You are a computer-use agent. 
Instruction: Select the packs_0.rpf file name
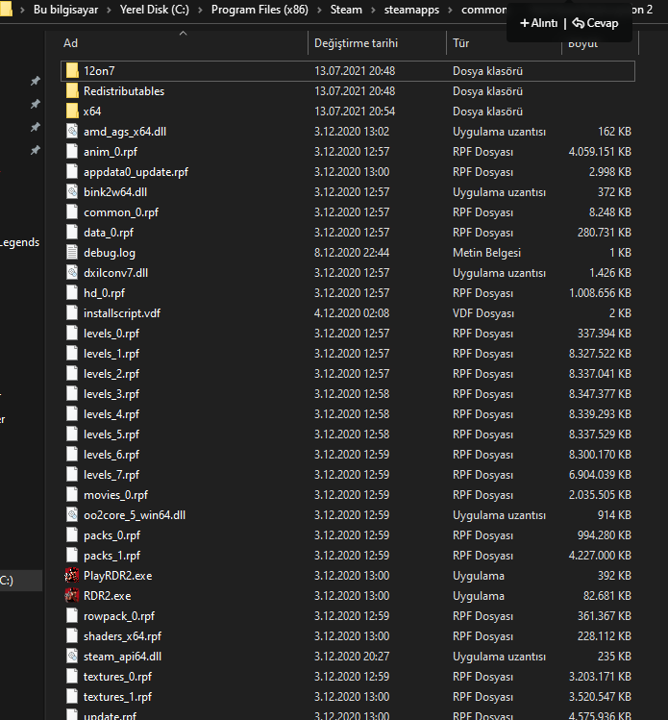pos(111,534)
